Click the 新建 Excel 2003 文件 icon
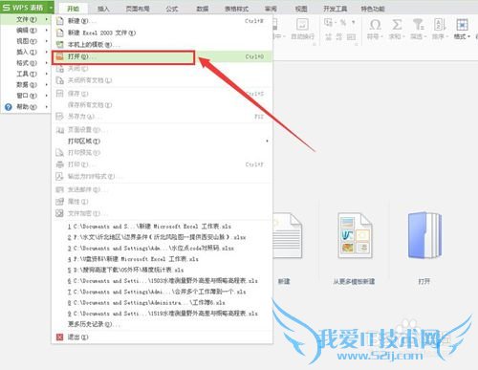The width and height of the screenshot is (478, 370). [x=60, y=33]
